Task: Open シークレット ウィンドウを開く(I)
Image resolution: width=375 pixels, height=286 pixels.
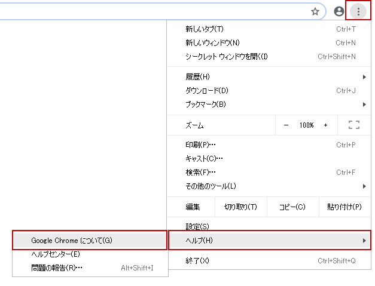Action: (x=269, y=57)
